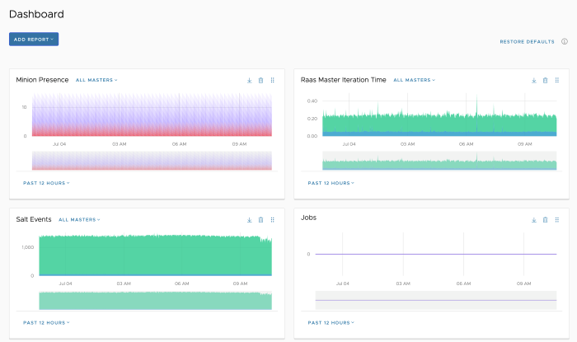Click Restore Defaults link

pos(527,42)
